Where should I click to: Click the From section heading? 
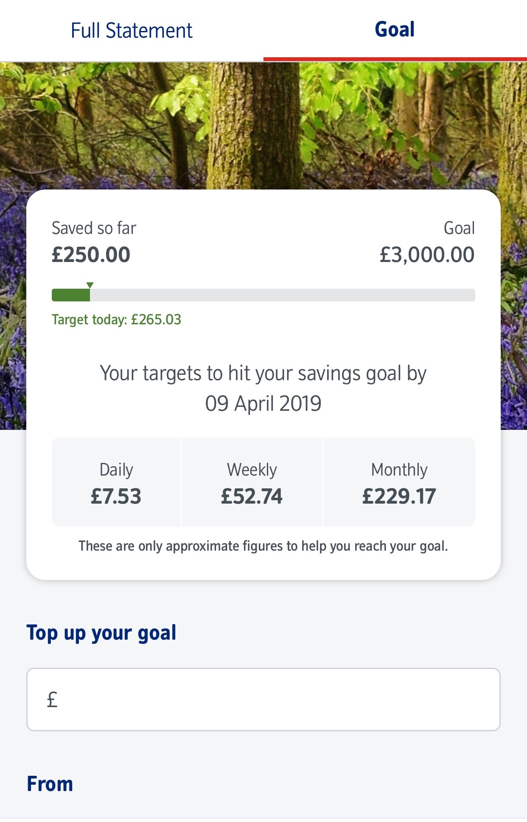50,784
